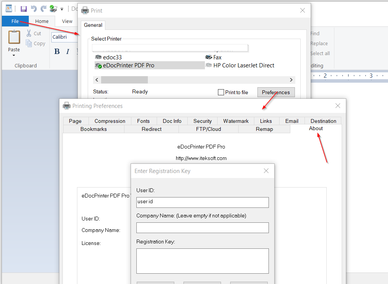The width and height of the screenshot is (388, 284).
Task: Switch to the View ribbon tab
Action: [67, 21]
